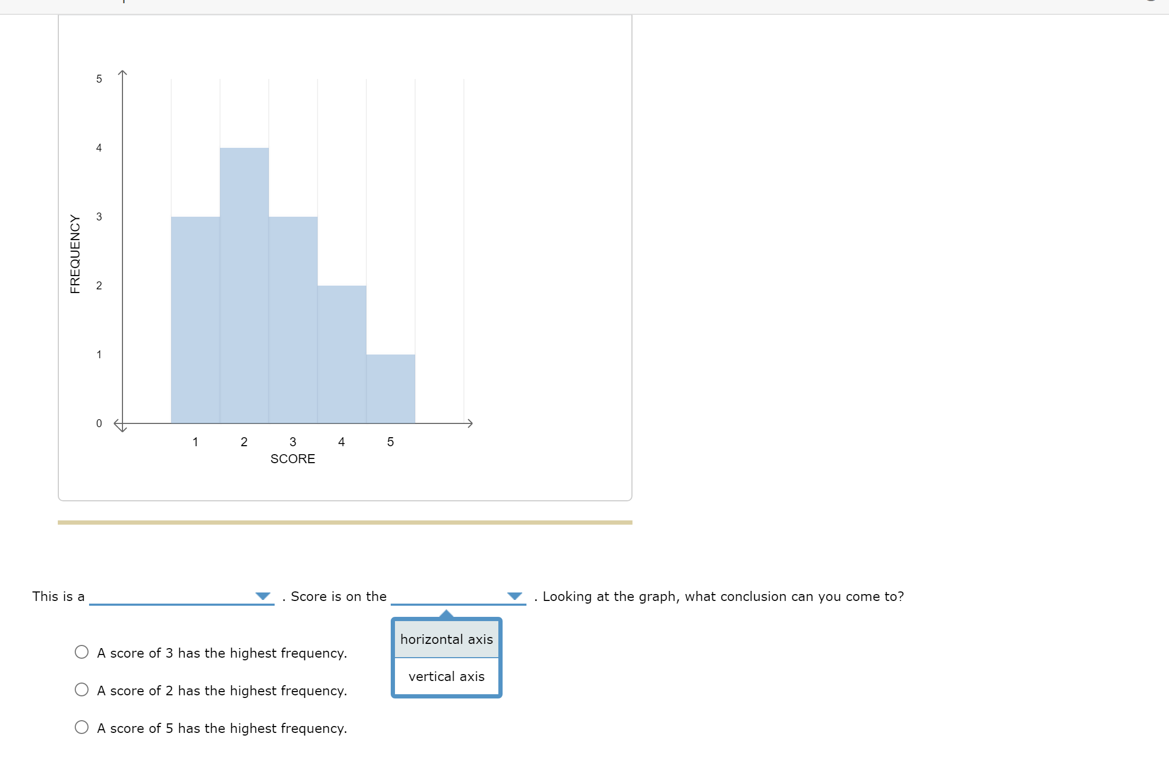The width and height of the screenshot is (1169, 761).
Task: Select radio 'A score of 2 has highest frequency'
Action: coord(82,689)
